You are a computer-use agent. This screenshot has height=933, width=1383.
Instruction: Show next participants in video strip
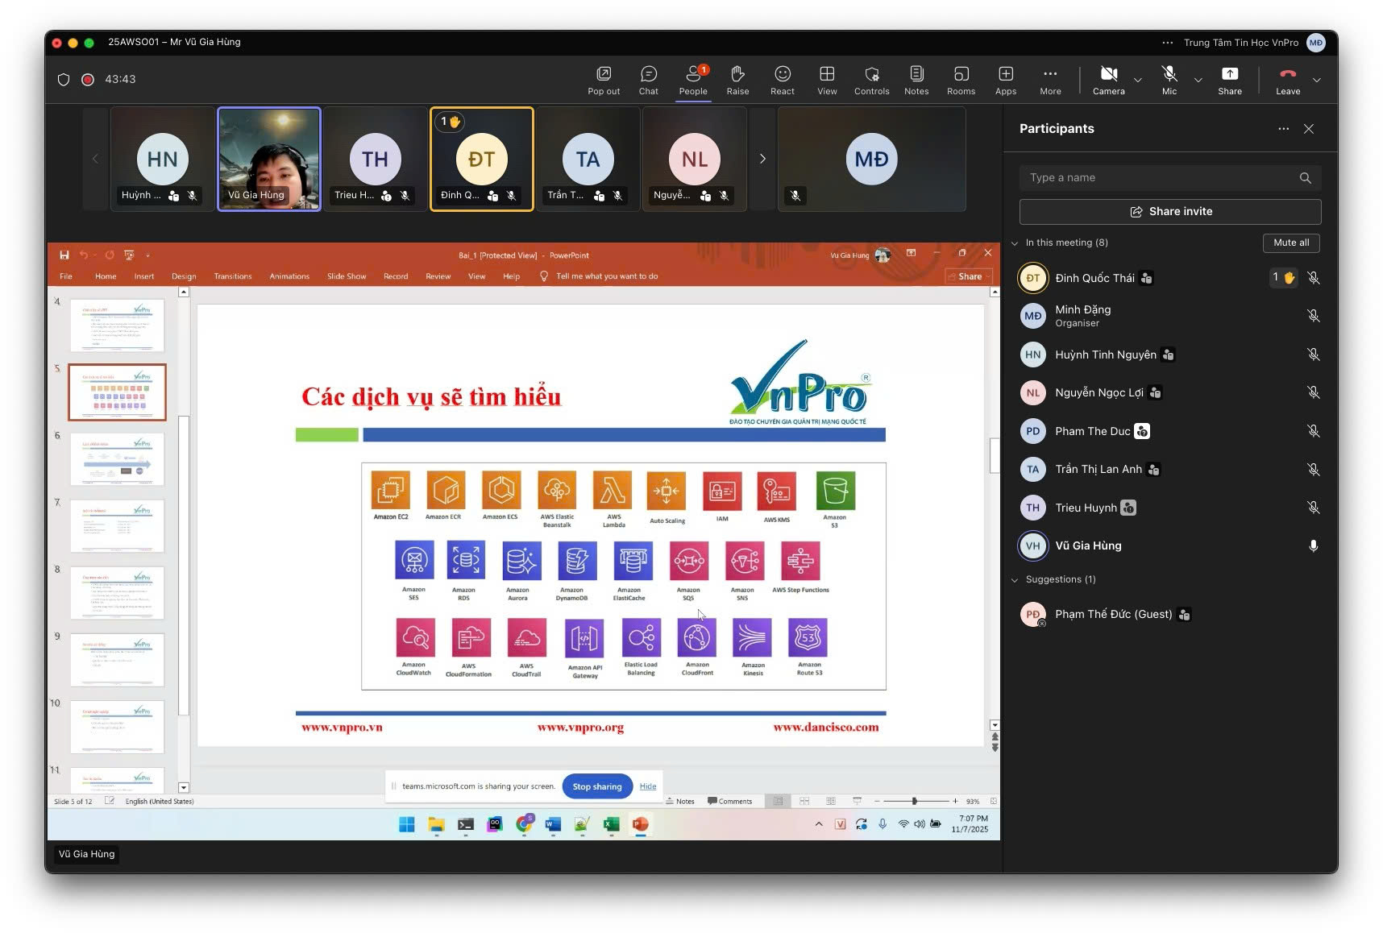click(x=762, y=159)
